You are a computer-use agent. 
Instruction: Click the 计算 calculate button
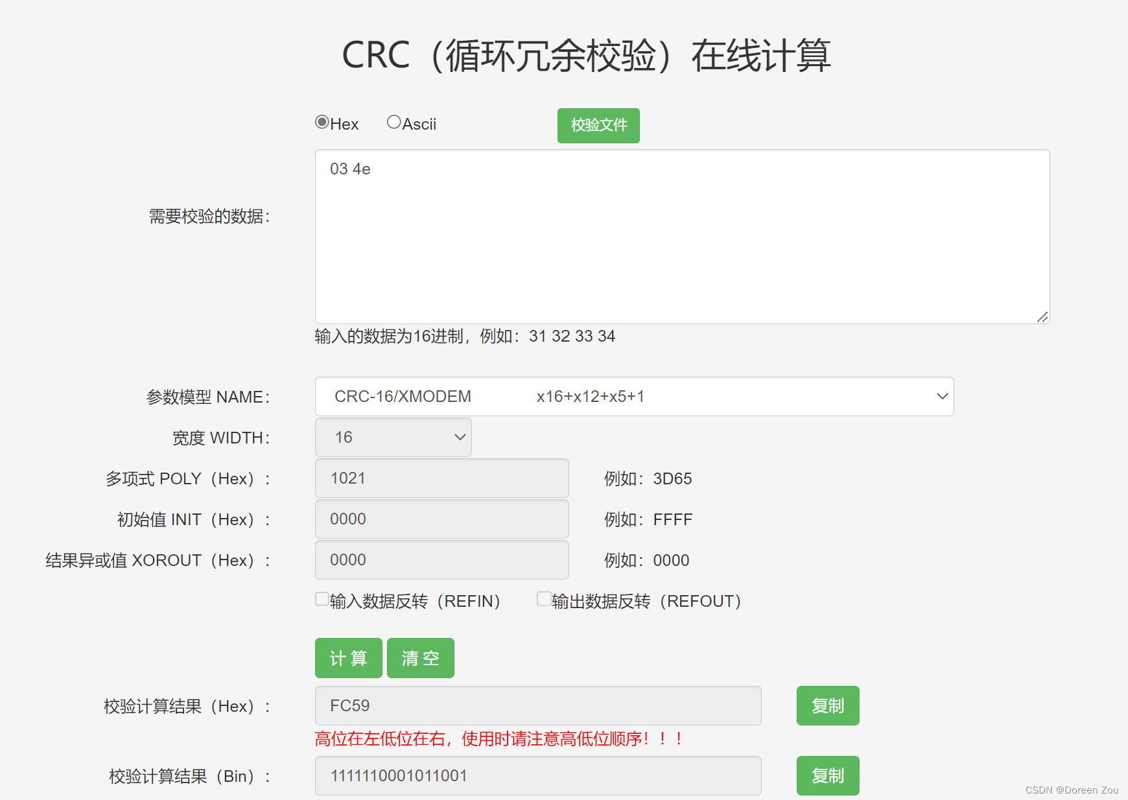pos(348,657)
